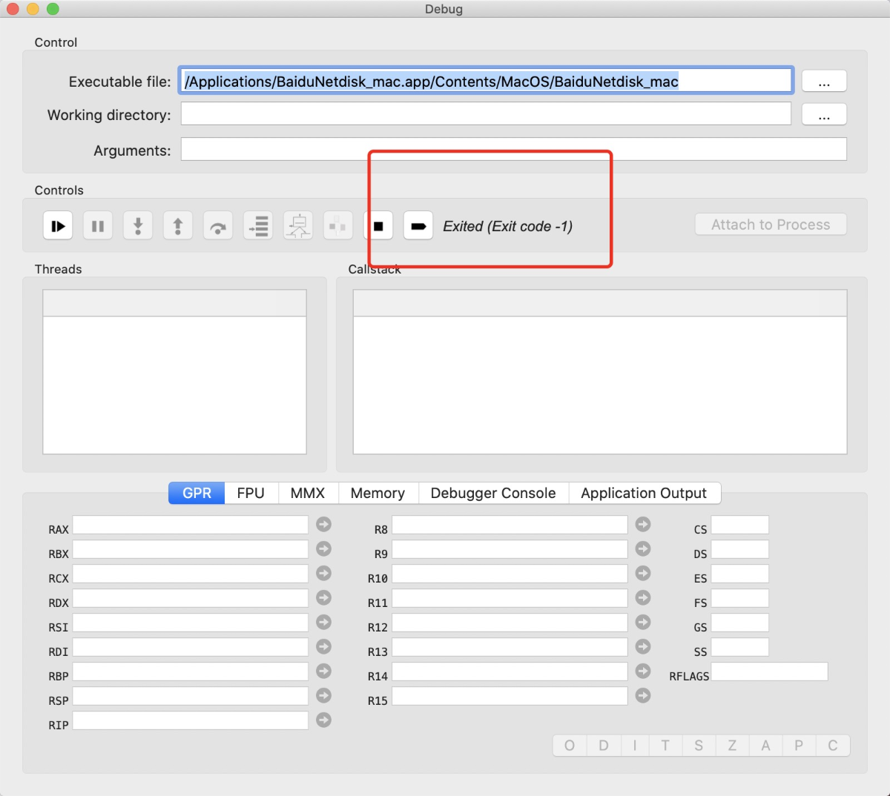Click the SS segment register field
The image size is (890, 796).
point(740,647)
